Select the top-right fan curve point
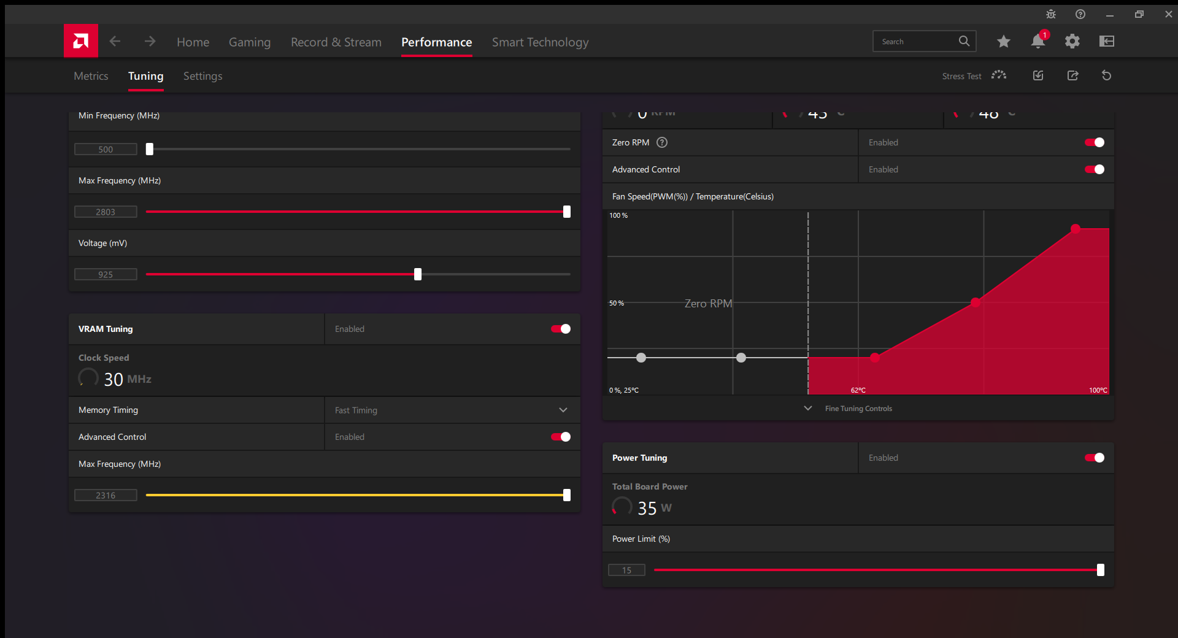This screenshot has width=1178, height=638. (1076, 229)
